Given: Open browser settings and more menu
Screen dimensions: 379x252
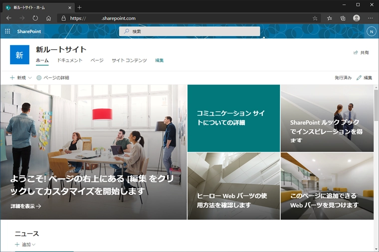Looking at the screenshot, I should click(x=370, y=18).
